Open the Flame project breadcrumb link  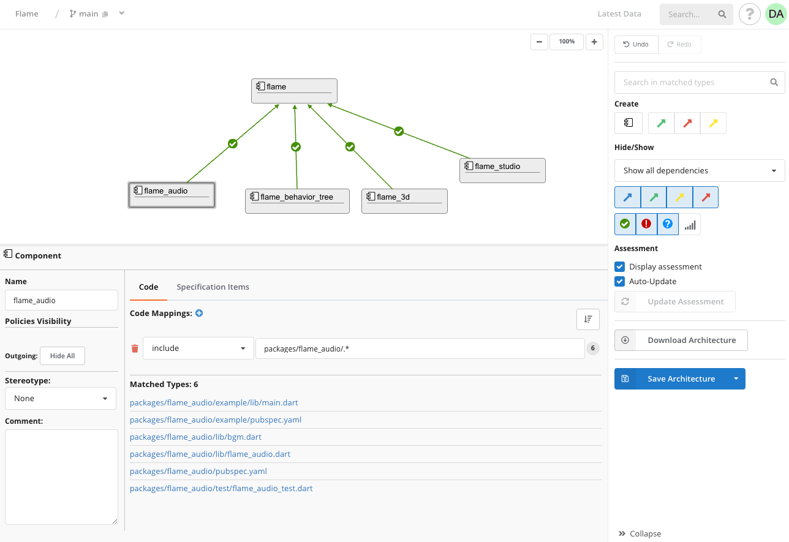pos(26,13)
